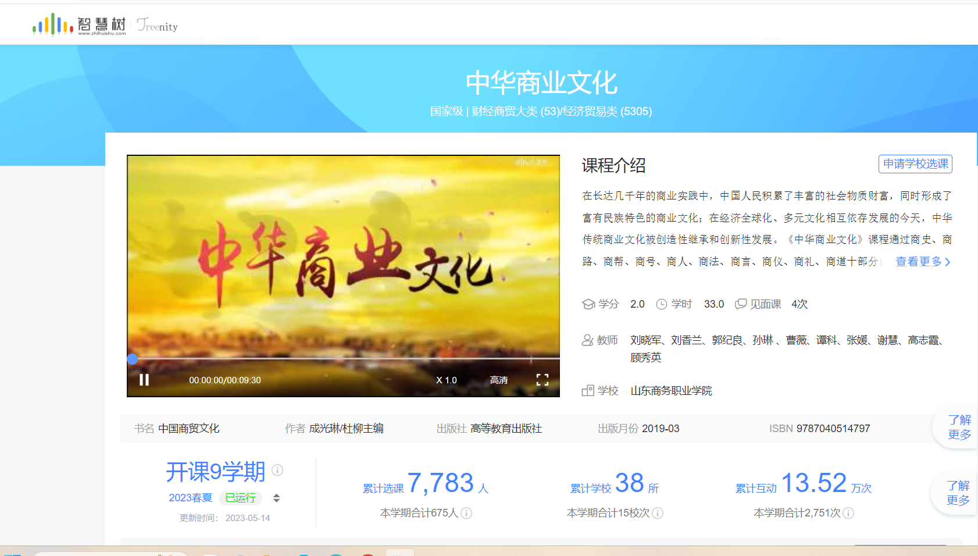Click the info icon after 本学期合计675人

(466, 513)
